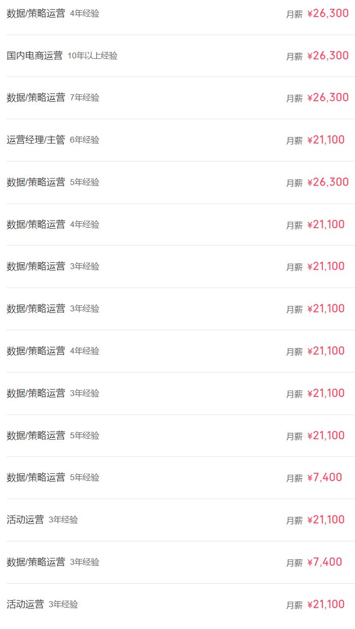
Task: Open the 国内电商运营 job listing
Action: (x=34, y=56)
